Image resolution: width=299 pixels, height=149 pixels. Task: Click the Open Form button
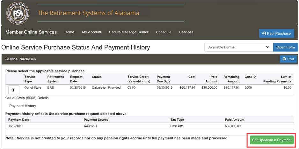pos(286,47)
